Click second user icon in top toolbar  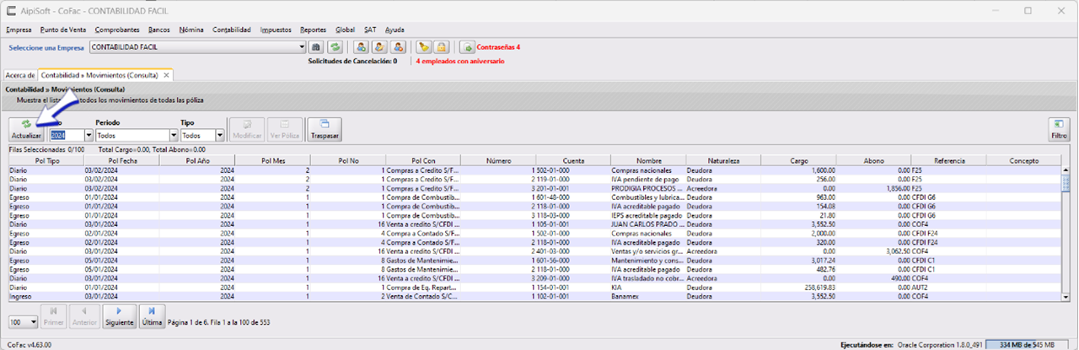(x=379, y=47)
